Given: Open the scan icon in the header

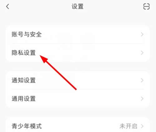Looking at the screenshot, I should click(146, 7).
